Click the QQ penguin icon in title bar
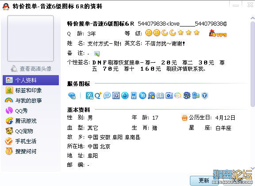 pos(6,7)
